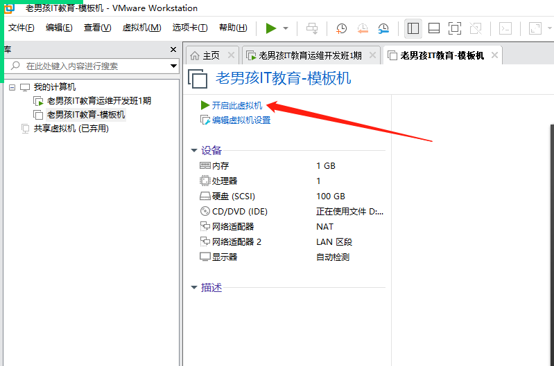Select 我的计算机 in the library tree
The height and width of the screenshot is (366, 554).
(x=54, y=86)
